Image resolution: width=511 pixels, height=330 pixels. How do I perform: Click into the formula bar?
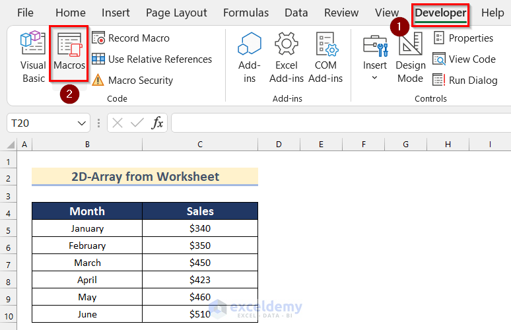[x=341, y=123]
